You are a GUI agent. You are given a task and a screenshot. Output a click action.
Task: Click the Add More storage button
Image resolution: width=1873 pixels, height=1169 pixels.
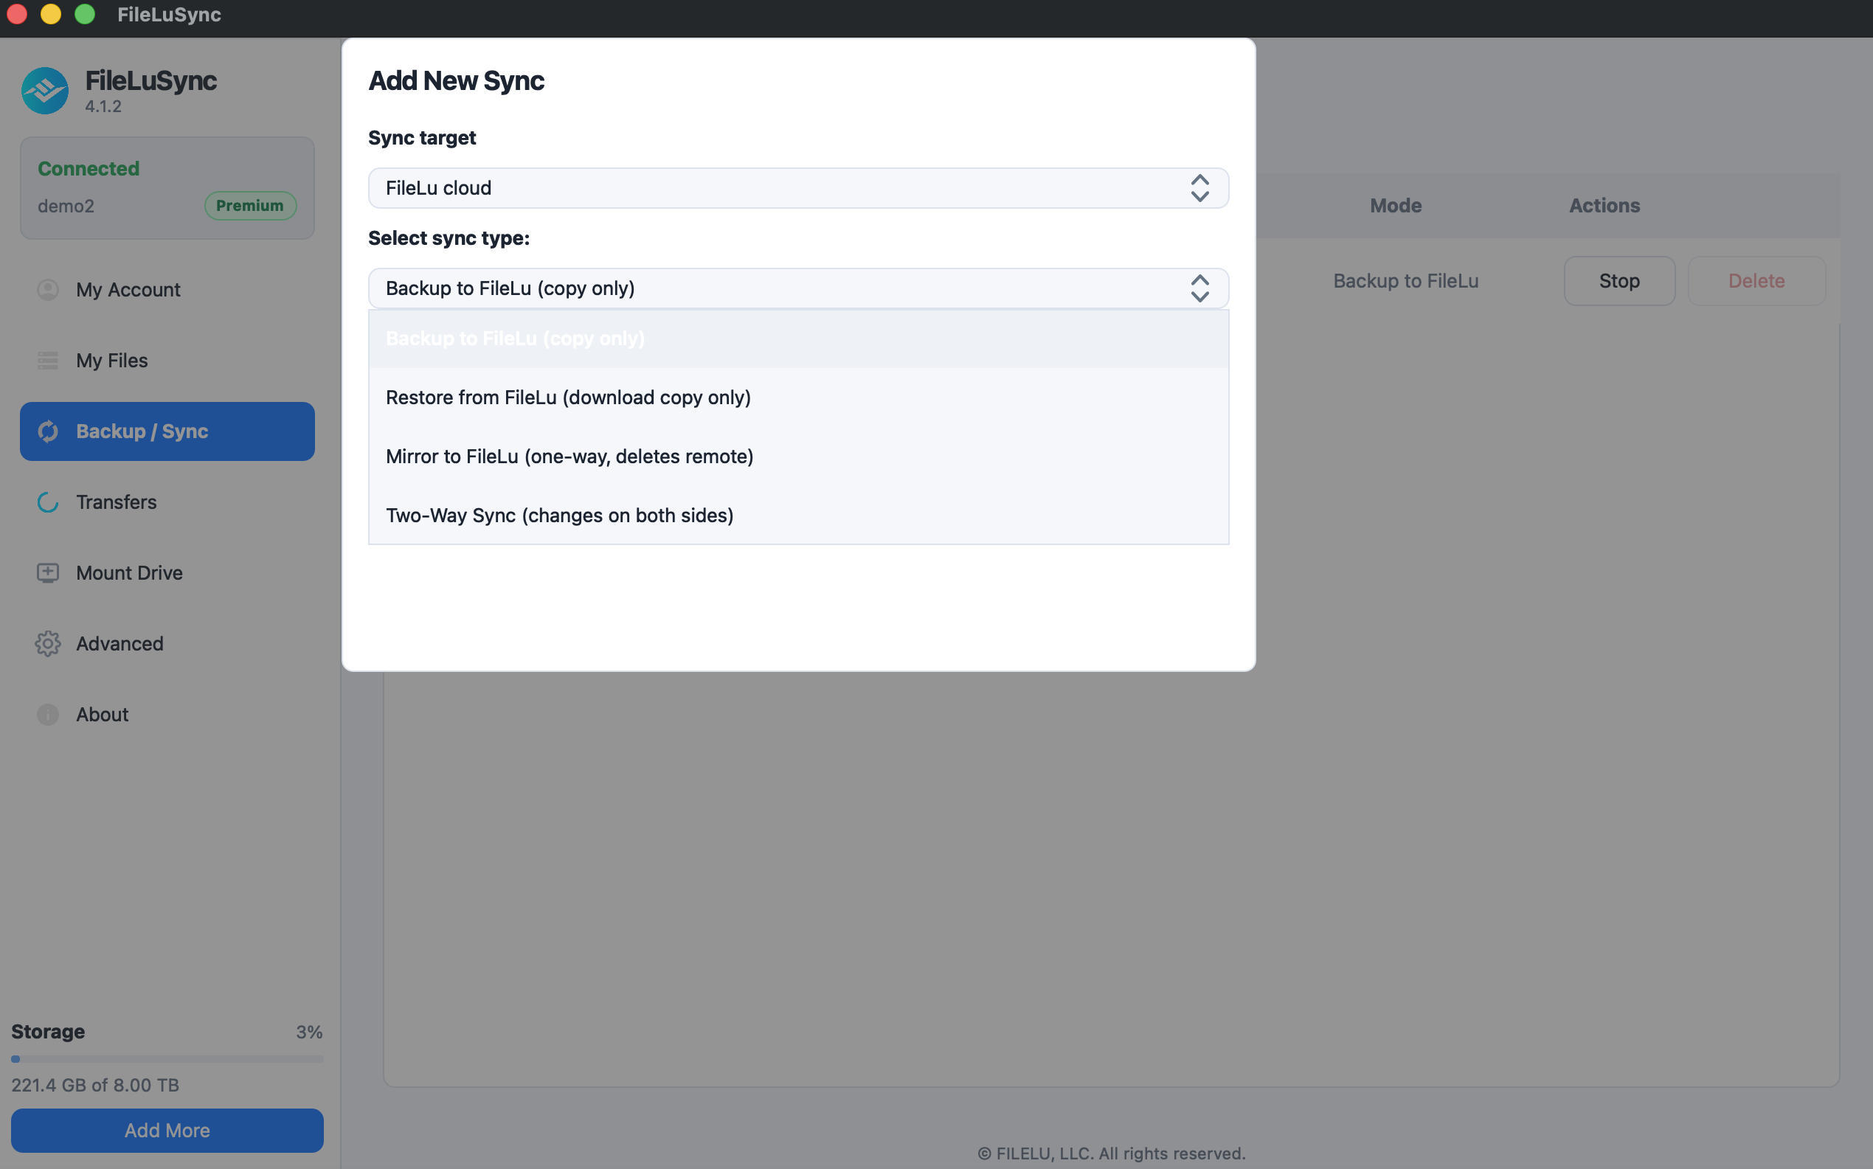click(x=167, y=1131)
